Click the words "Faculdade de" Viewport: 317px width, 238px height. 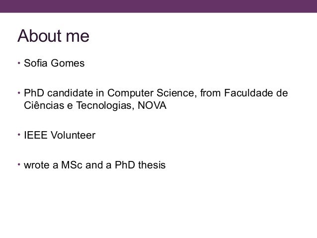[256, 93]
